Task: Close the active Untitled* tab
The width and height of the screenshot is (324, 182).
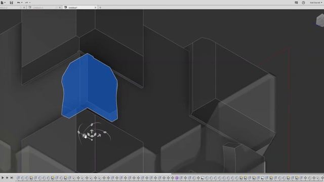Action: [96, 8]
